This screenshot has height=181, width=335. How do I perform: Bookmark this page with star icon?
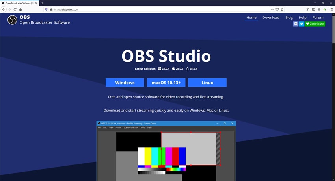[282, 9]
